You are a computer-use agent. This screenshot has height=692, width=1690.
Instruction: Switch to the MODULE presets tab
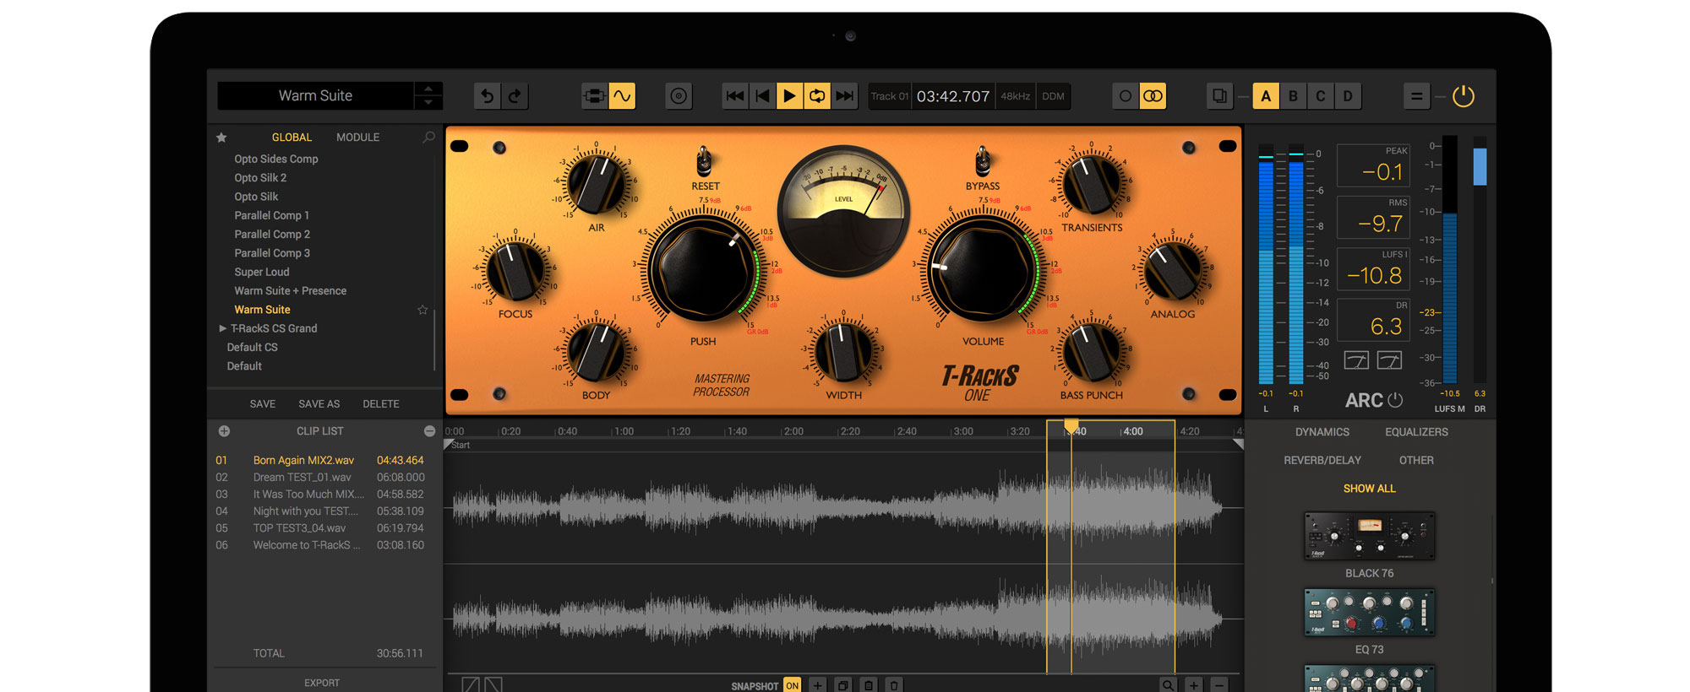[x=357, y=138]
